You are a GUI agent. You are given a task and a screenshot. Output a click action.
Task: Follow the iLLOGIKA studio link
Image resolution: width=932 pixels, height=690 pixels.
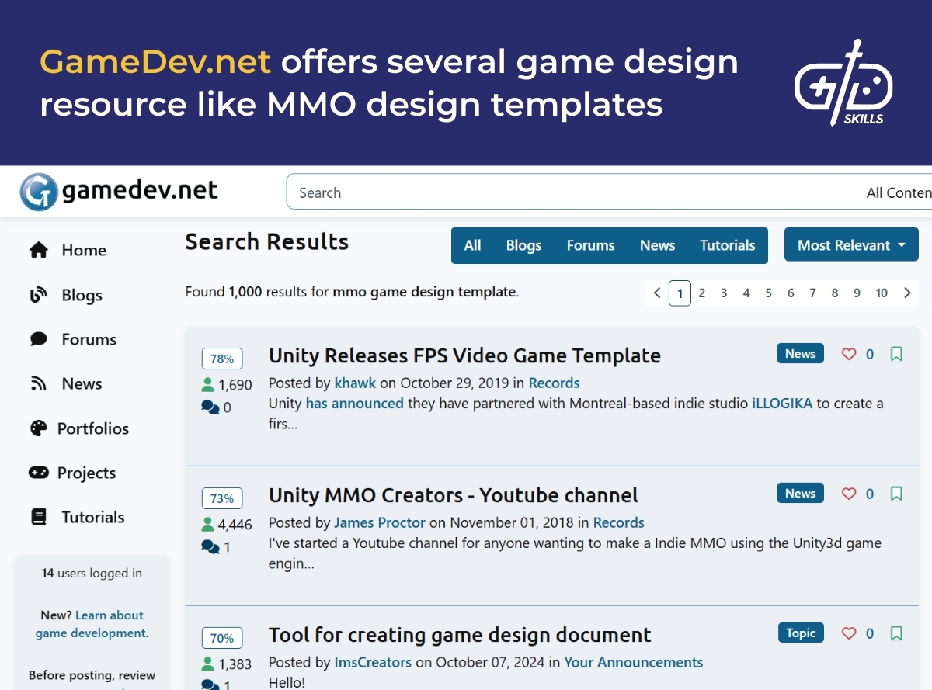coord(781,404)
